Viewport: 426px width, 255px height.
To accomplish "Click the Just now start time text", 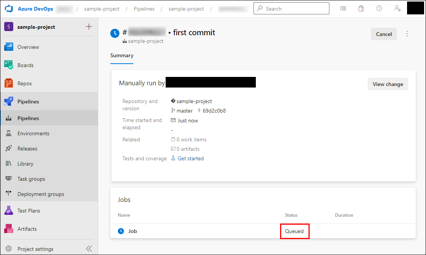I will [188, 120].
